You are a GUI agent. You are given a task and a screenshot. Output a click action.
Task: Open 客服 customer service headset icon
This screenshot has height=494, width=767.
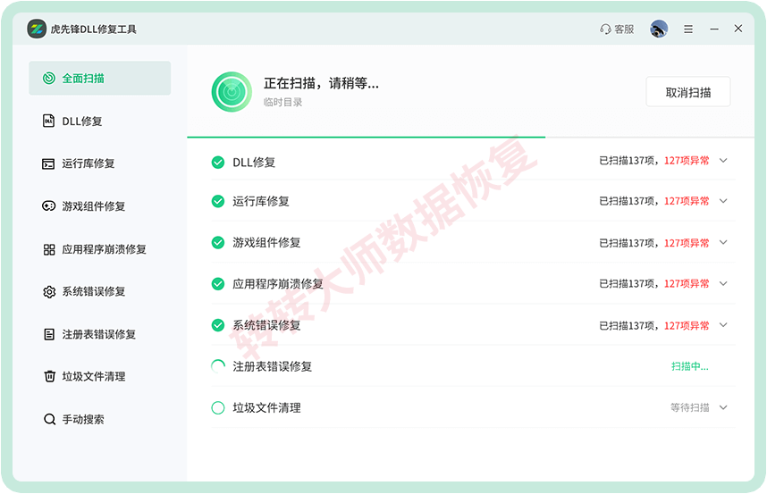click(x=605, y=29)
